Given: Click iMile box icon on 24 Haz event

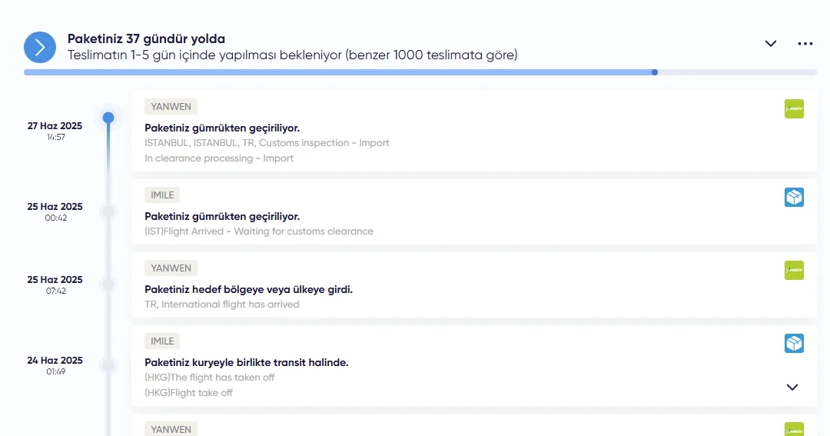Looking at the screenshot, I should pyautogui.click(x=794, y=344).
